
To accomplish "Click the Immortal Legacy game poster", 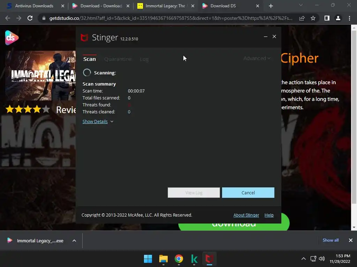I will [x=40, y=75].
